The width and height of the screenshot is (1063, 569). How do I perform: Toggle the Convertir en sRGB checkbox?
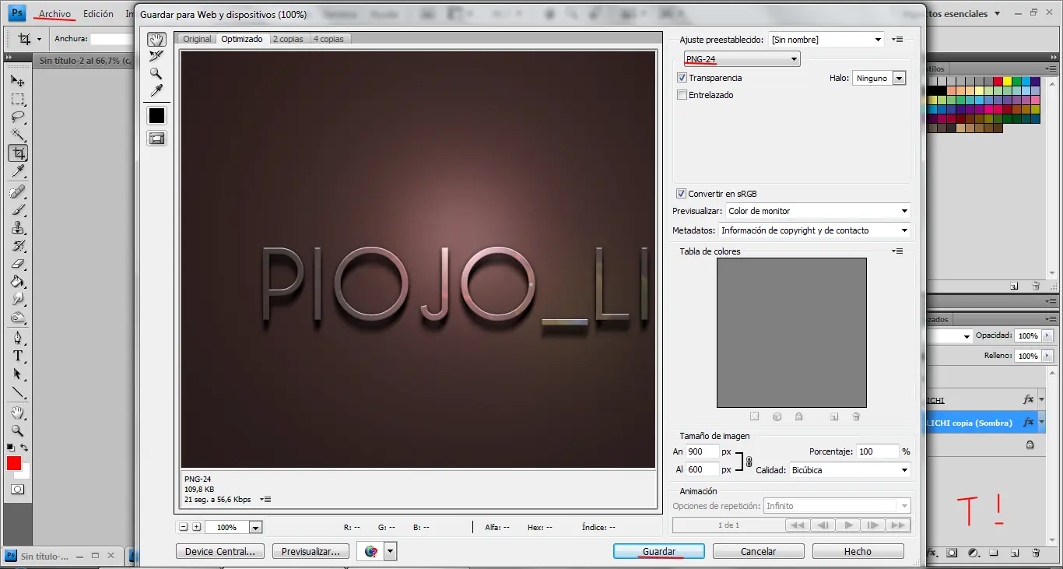coord(682,194)
